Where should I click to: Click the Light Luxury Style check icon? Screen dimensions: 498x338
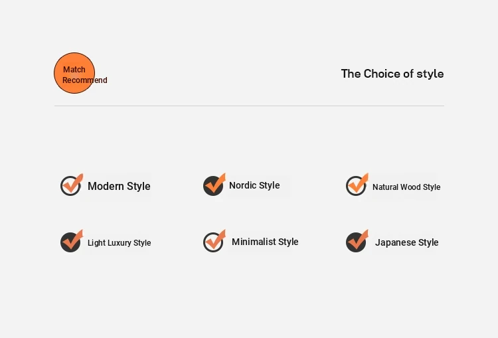72,241
